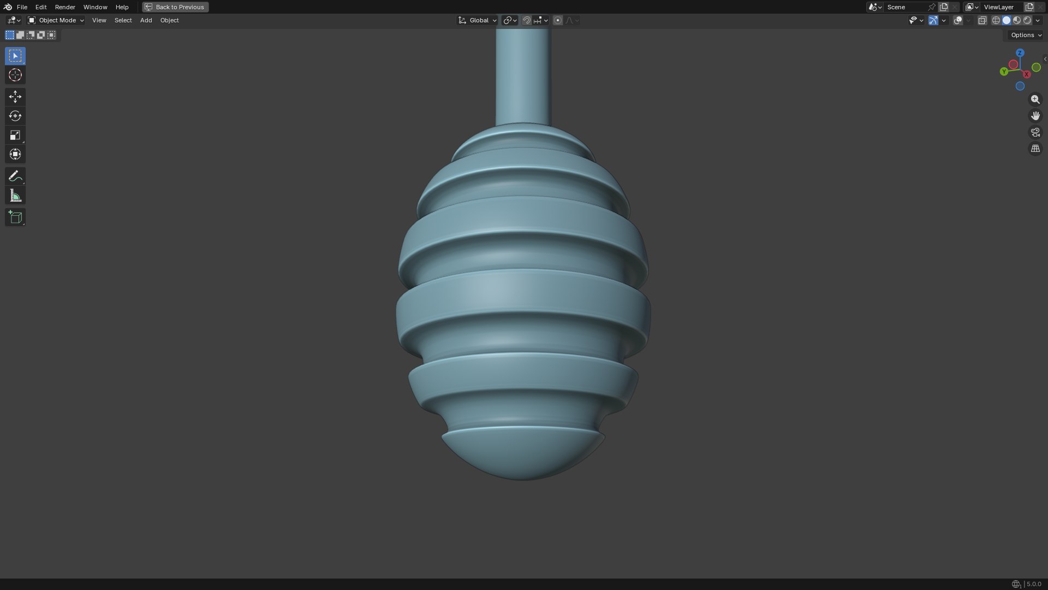Click the pin icon in the Scene field
This screenshot has width=1048, height=590.
tap(932, 7)
